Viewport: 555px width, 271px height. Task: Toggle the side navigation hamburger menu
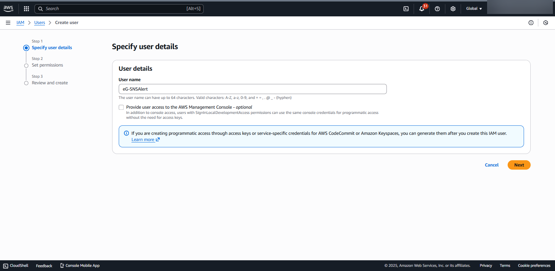(8, 23)
